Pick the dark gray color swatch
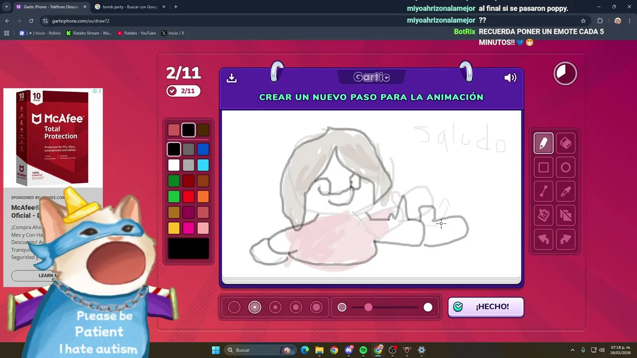Image resolution: width=637 pixels, height=358 pixels. click(188, 149)
